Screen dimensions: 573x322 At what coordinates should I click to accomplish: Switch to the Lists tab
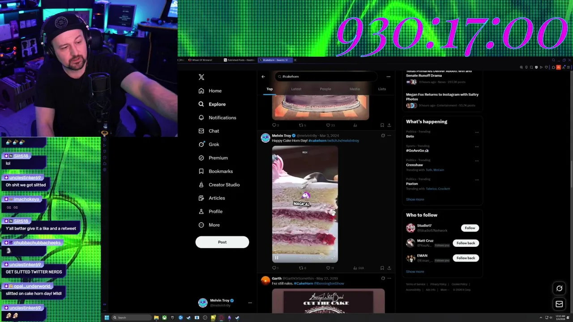pyautogui.click(x=382, y=89)
